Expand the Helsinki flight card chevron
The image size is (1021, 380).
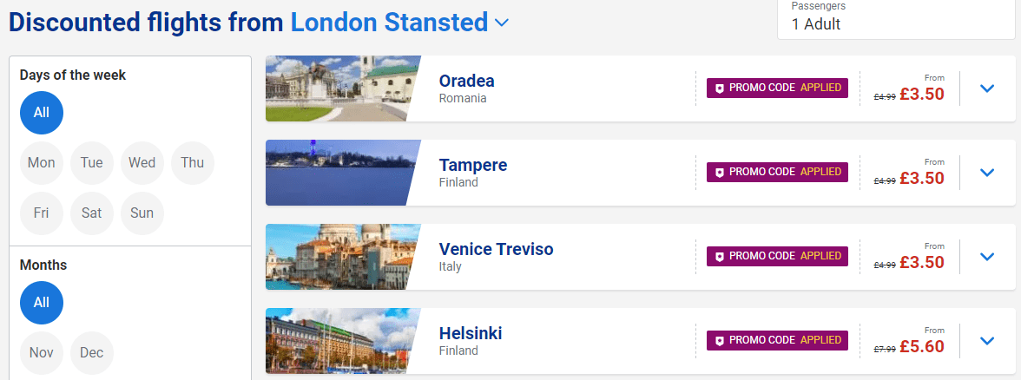pyautogui.click(x=987, y=340)
